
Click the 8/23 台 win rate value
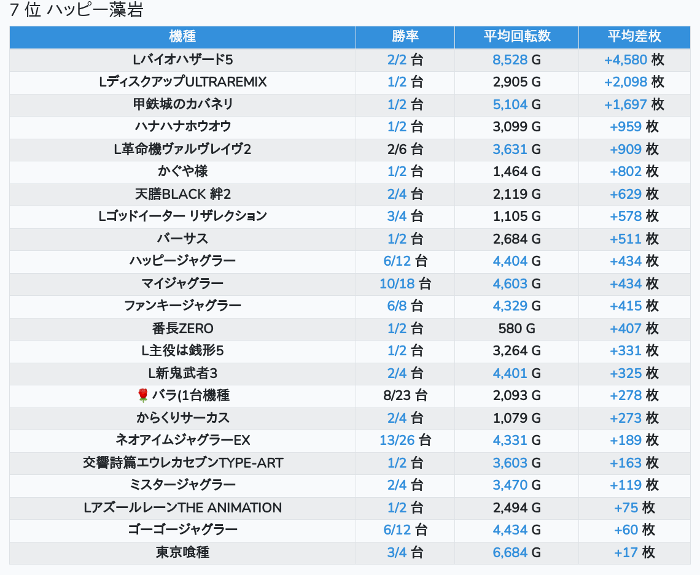[405, 395]
